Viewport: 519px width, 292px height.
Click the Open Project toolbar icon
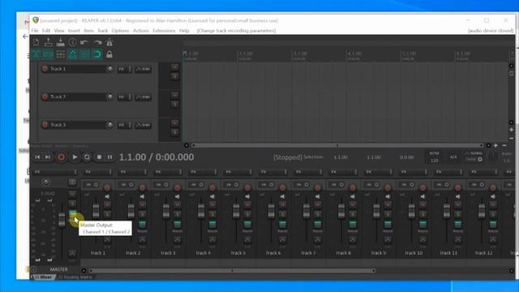tap(49, 42)
